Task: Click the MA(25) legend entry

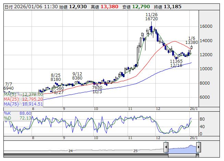Action: (x=23, y=99)
